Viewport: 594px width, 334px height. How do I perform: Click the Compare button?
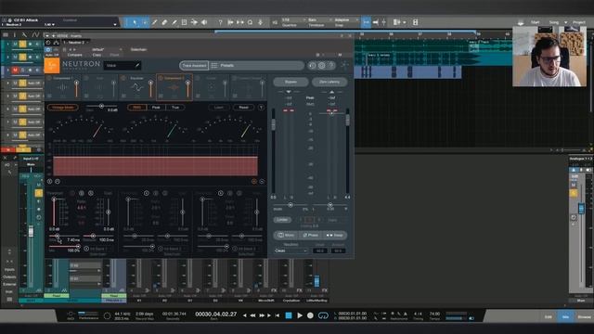point(74,55)
